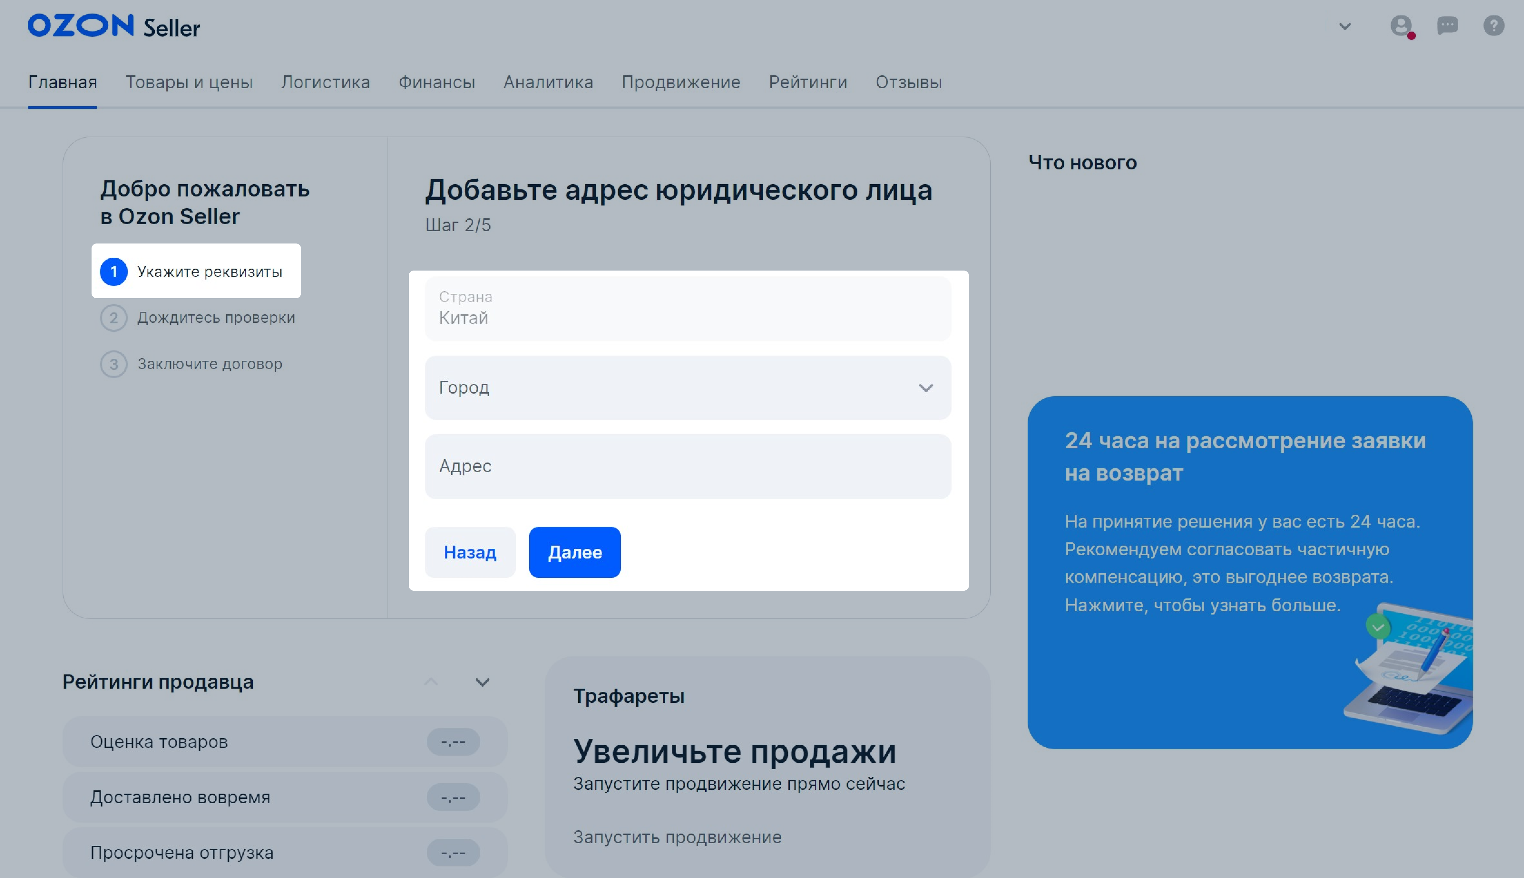Select step 3 Заключите договор
The width and height of the screenshot is (1524, 878).
[191, 364]
